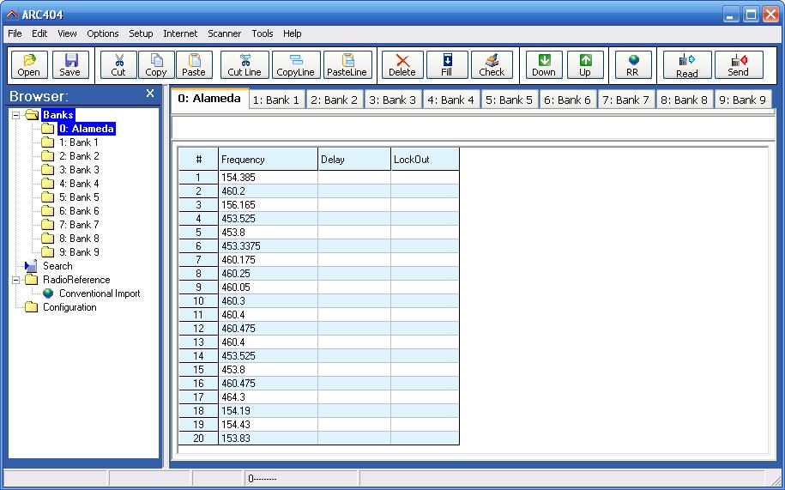
Task: Open the Setup menu
Action: (141, 33)
